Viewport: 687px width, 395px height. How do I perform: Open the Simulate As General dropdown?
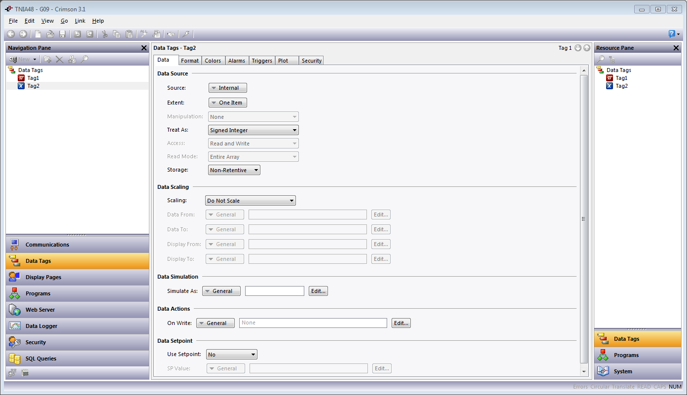[x=221, y=291]
